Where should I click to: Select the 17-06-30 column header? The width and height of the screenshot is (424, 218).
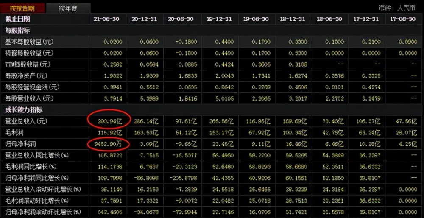tap(403, 19)
